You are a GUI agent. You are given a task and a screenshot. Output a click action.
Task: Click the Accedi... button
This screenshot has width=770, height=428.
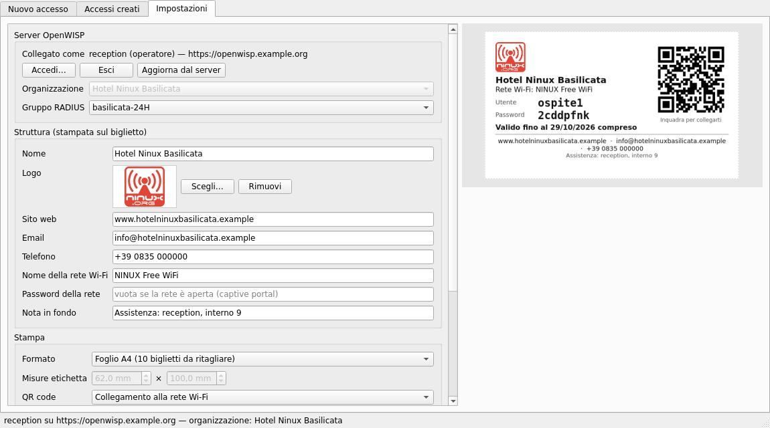(49, 70)
